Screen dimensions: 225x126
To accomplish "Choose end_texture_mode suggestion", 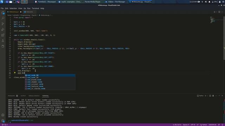I will click(x=50, y=86).
